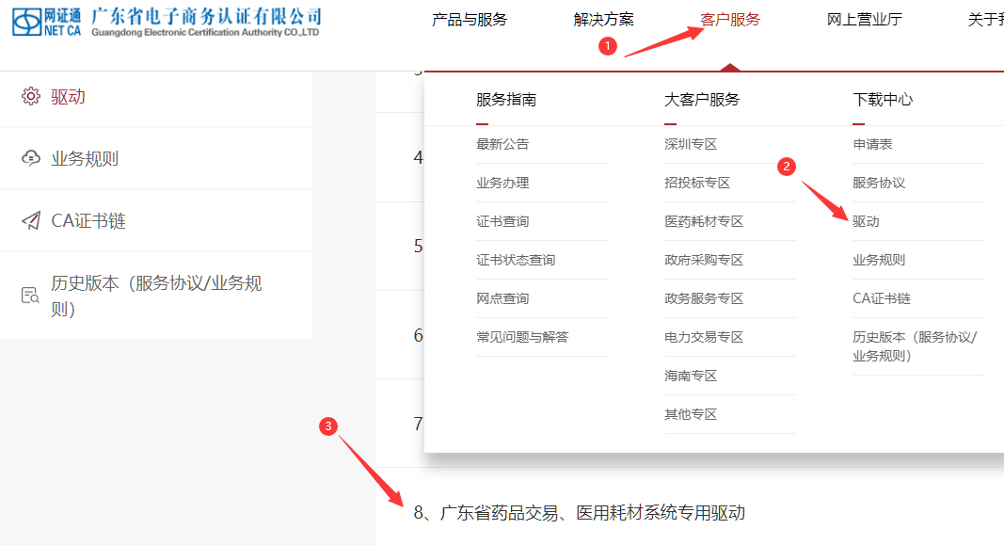Expand the 客户服务 navigation menu
The width and height of the screenshot is (1004, 545).
click(x=730, y=20)
